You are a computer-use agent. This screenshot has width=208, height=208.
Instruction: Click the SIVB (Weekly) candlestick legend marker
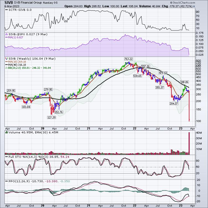tap(7, 59)
